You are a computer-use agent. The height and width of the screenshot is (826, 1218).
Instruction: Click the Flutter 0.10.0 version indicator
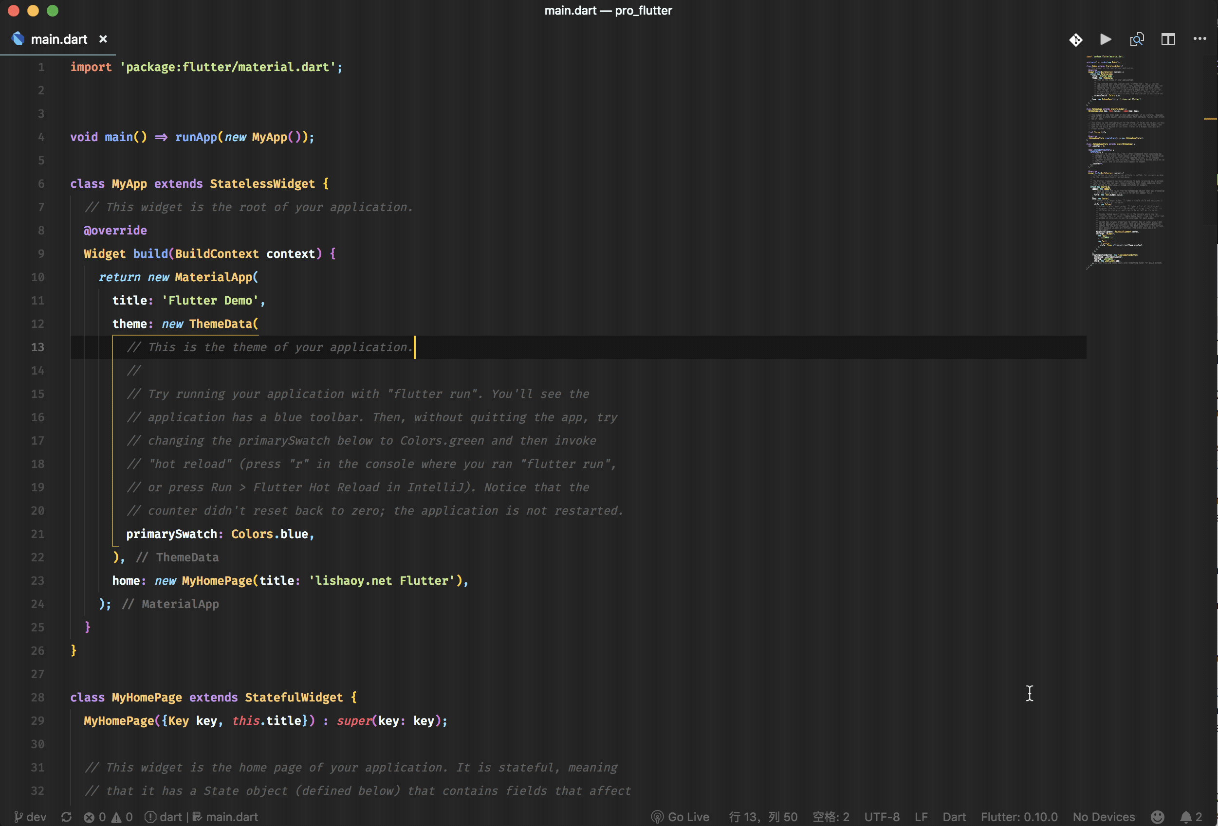click(1019, 817)
